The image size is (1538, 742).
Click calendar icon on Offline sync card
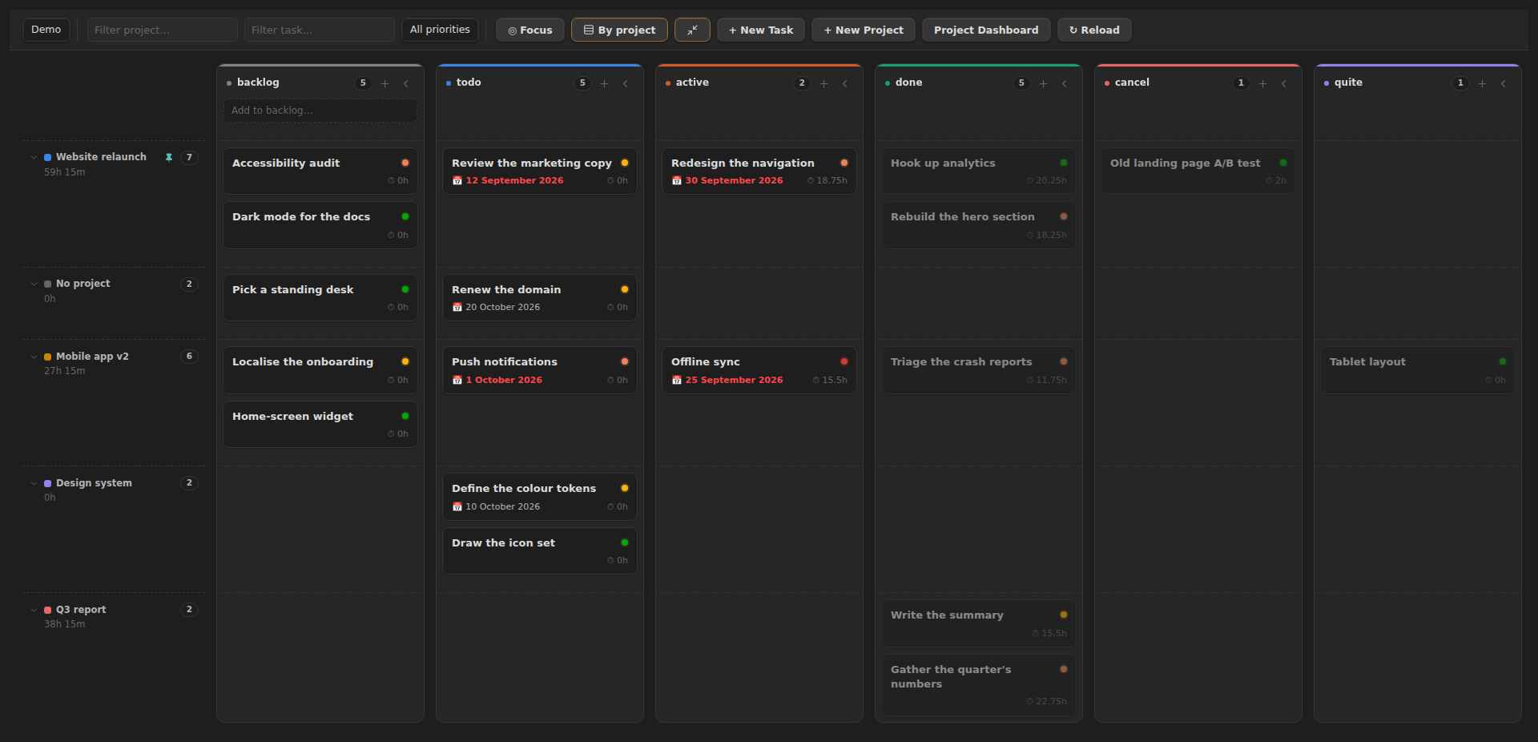676,381
